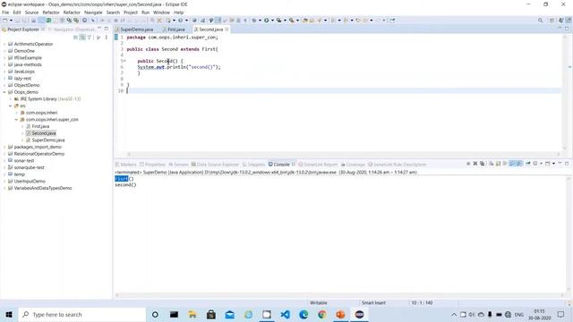Open the File menu
The height and width of the screenshot is (322, 573).
tap(5, 13)
